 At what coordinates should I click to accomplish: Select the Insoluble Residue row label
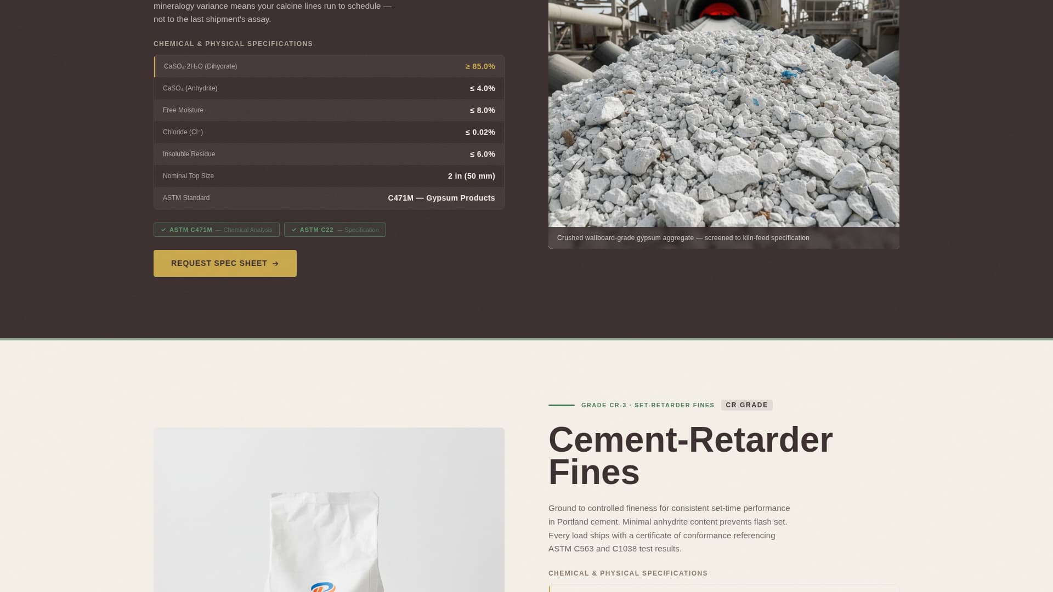pyautogui.click(x=189, y=154)
